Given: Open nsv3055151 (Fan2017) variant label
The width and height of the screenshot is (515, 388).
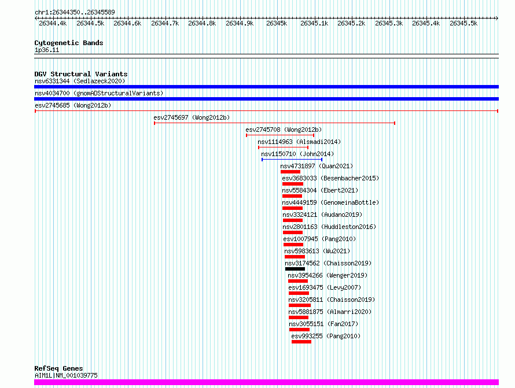Looking at the screenshot, I should (x=323, y=324).
